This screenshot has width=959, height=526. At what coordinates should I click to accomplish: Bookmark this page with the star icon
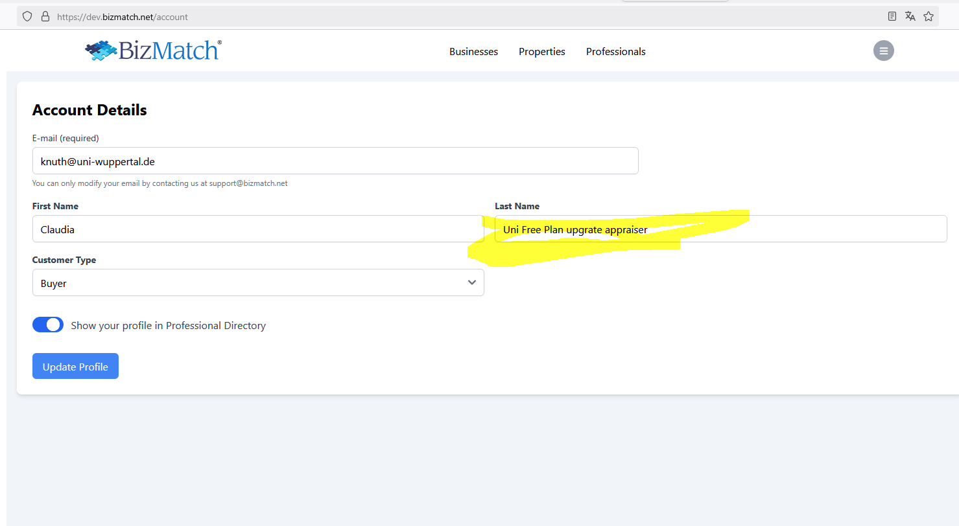click(929, 17)
